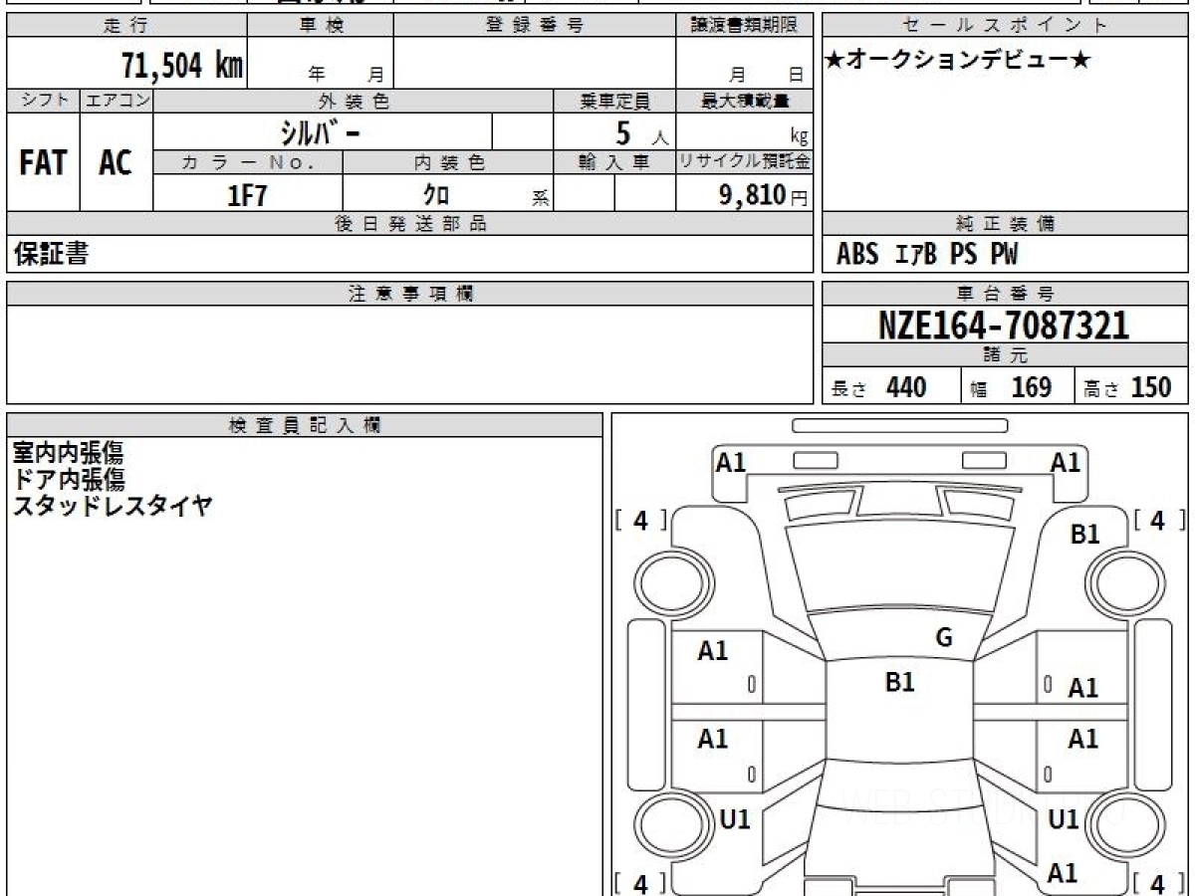Viewport: 1195px width, 896px height.
Task: Click the U1 mark on the diagram's right rear
Action: coord(1065,819)
